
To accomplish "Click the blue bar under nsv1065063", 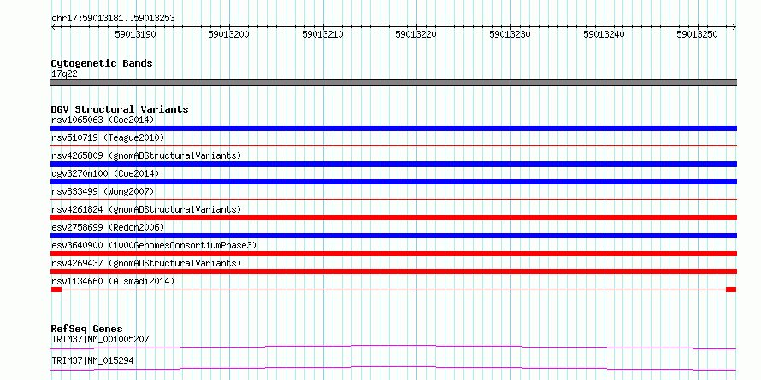I will point(393,128).
